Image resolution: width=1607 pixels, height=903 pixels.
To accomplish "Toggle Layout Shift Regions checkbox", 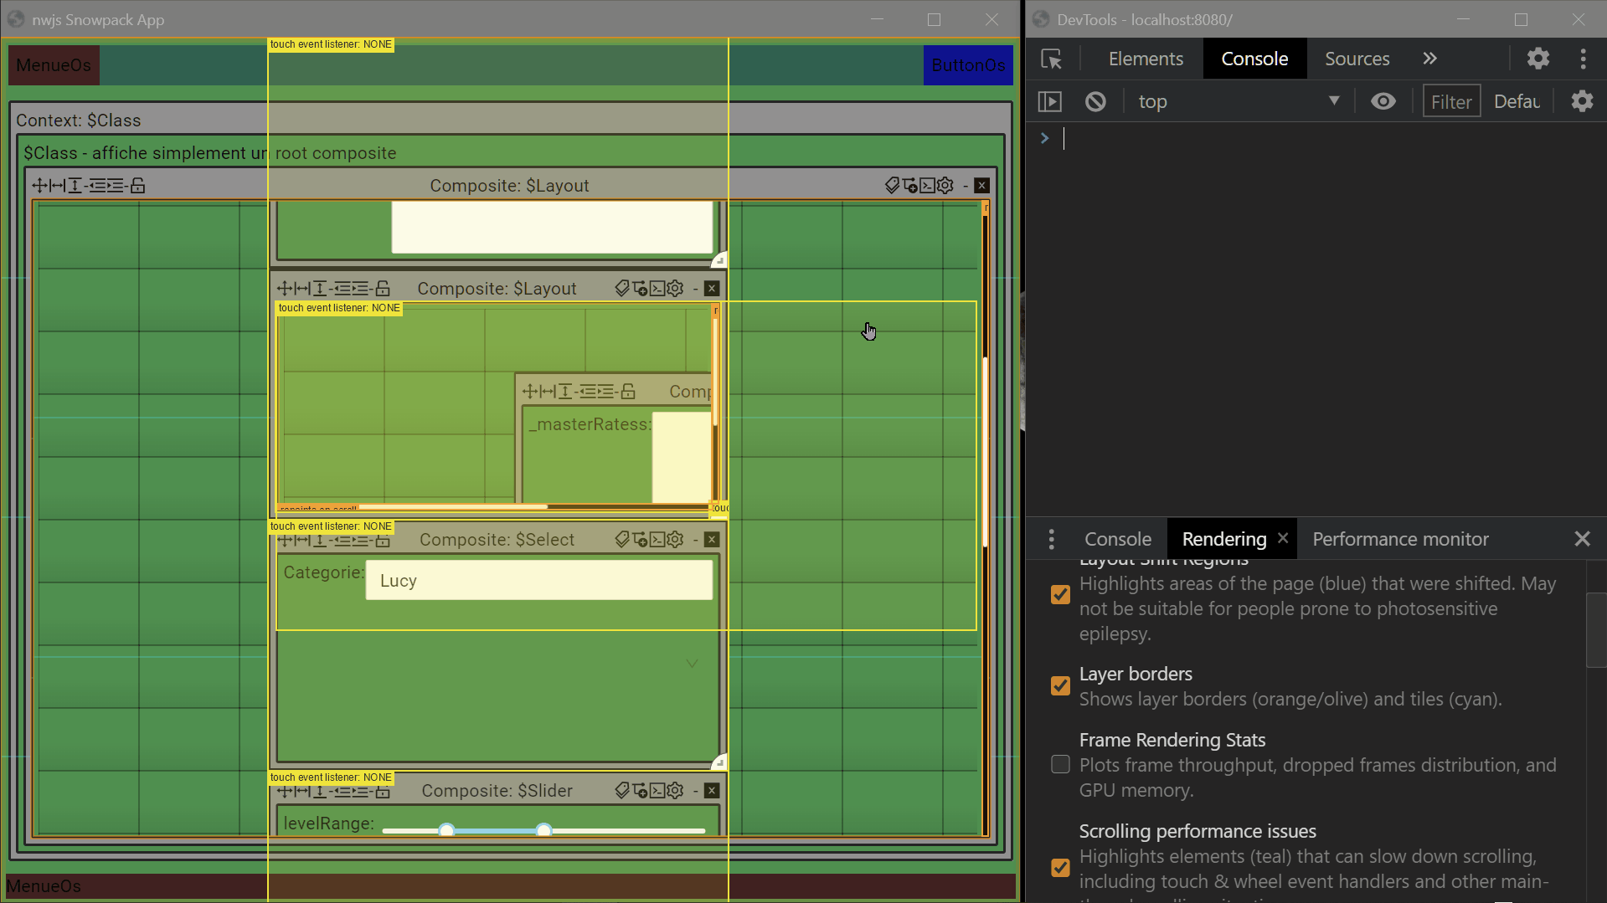I will tap(1060, 594).
